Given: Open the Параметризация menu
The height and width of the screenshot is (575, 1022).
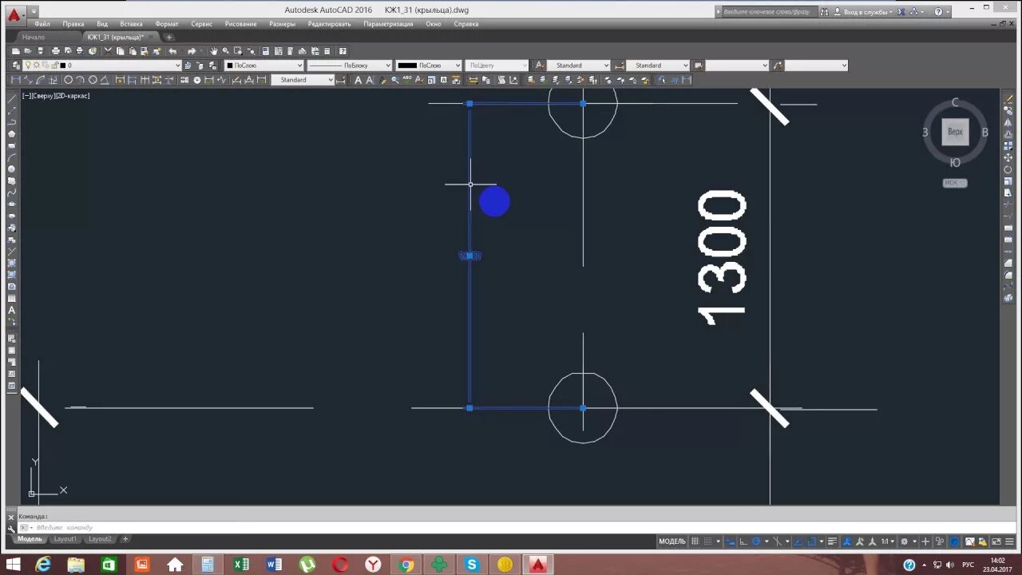Looking at the screenshot, I should pyautogui.click(x=388, y=24).
